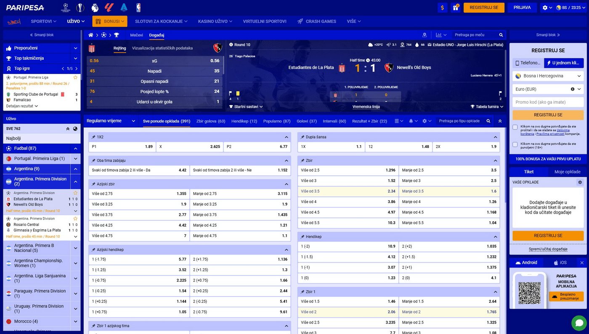
Task: Open betslip settings gear icon
Action: 580,182
